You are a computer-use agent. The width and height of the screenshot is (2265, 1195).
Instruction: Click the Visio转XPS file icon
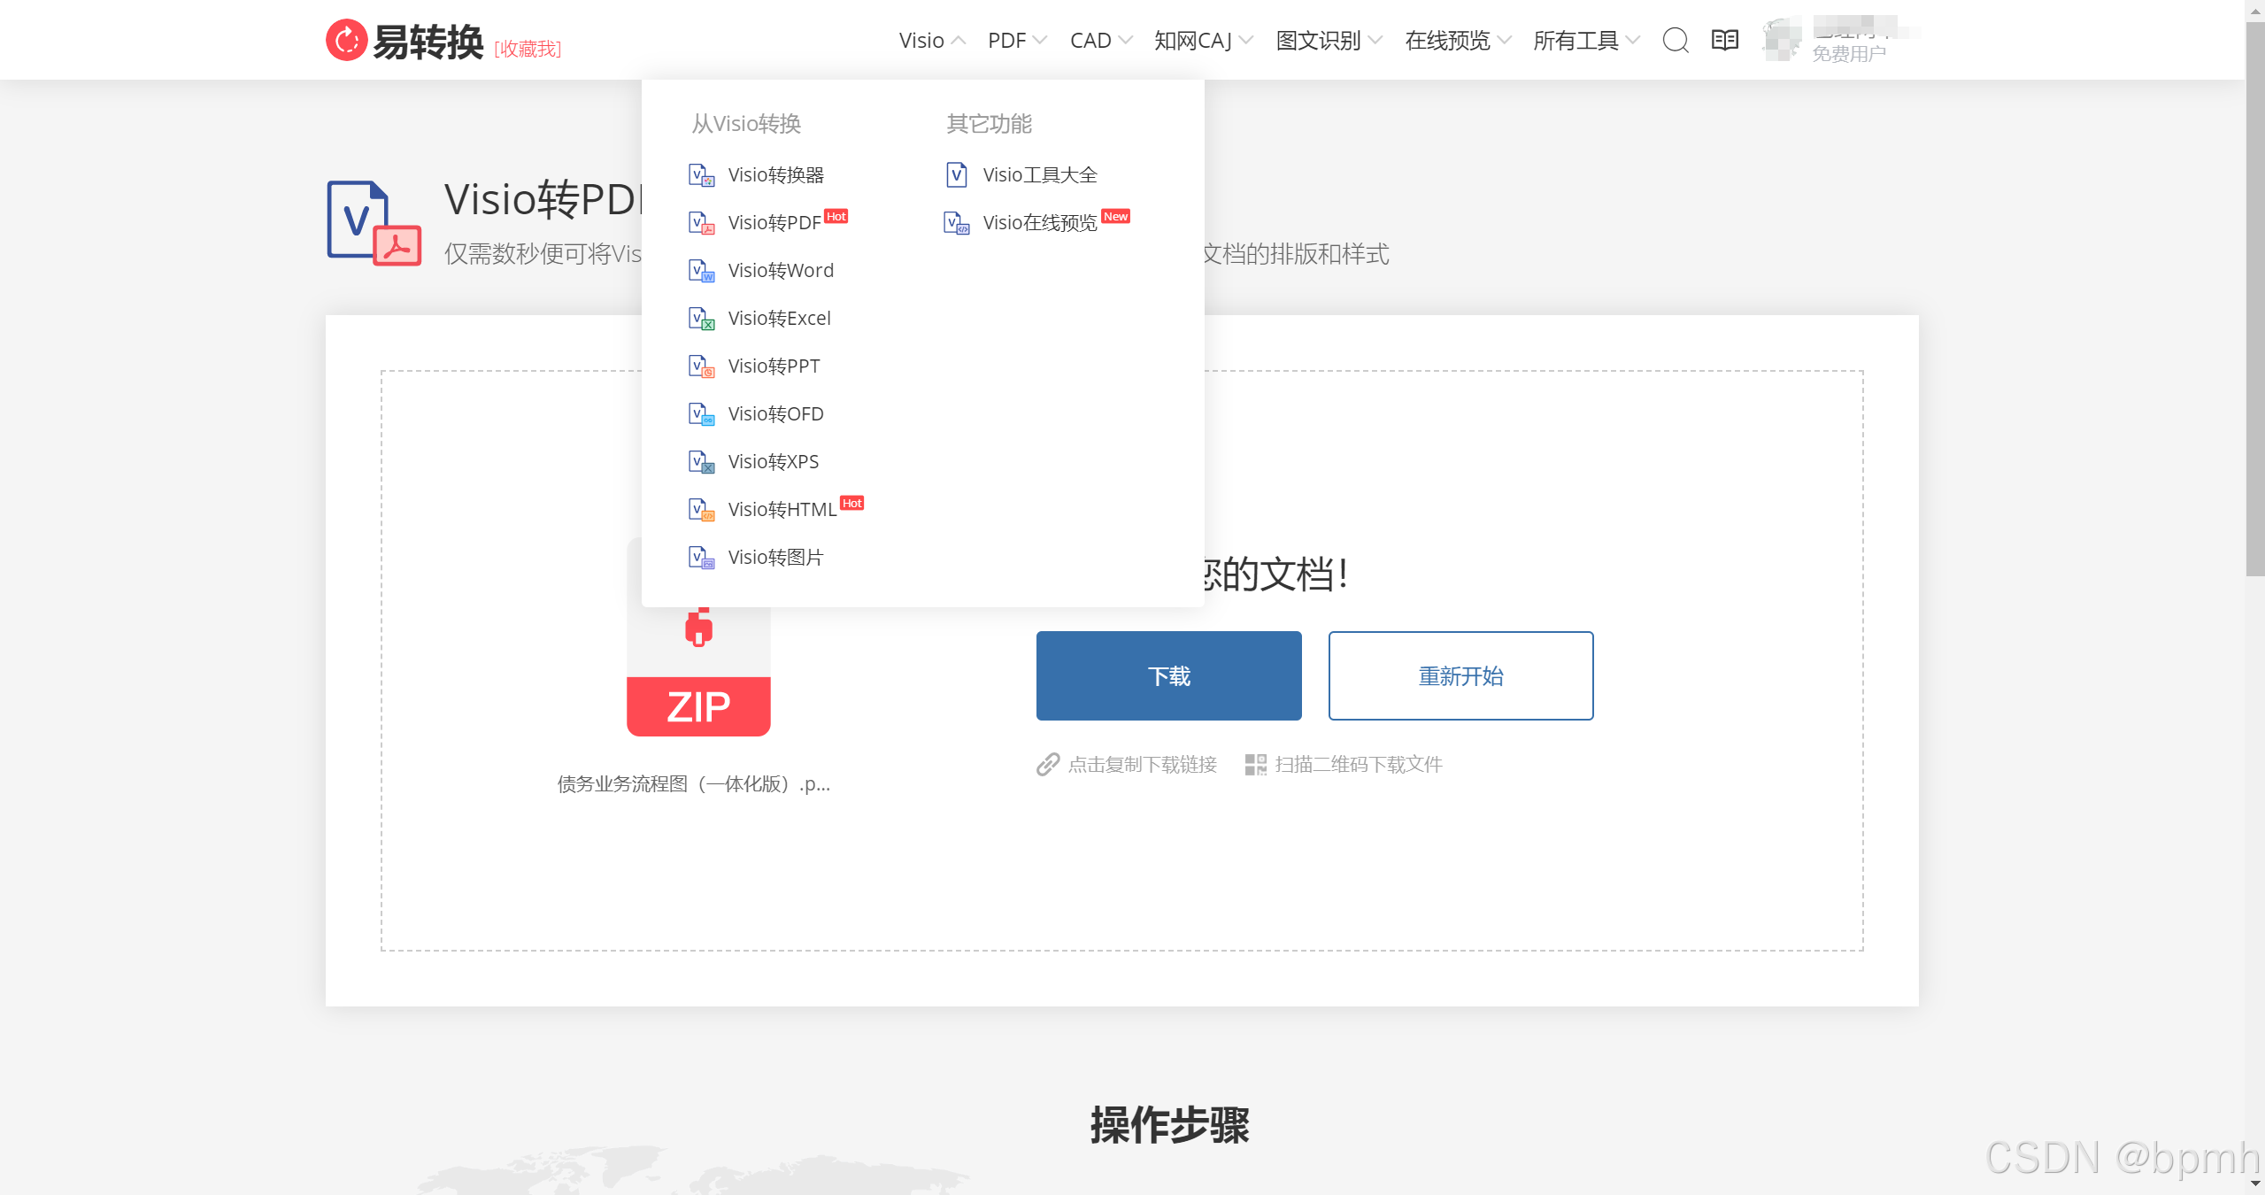pos(701,462)
